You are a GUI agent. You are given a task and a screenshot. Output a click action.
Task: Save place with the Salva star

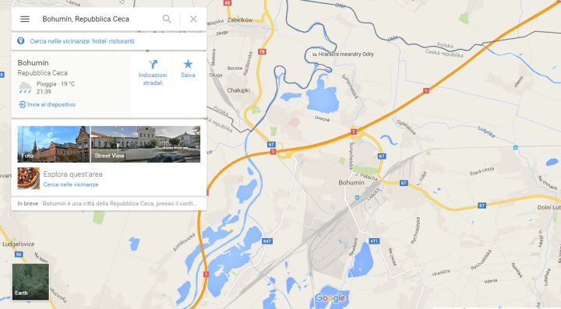click(x=188, y=65)
